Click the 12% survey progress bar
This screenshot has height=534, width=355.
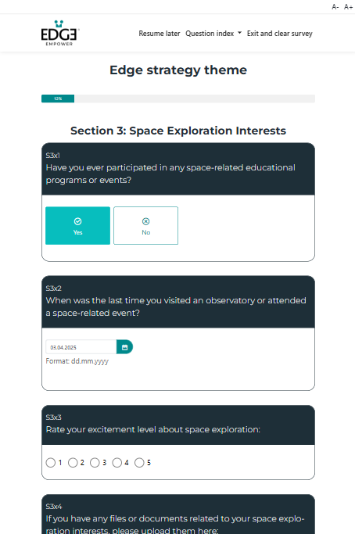[178, 99]
